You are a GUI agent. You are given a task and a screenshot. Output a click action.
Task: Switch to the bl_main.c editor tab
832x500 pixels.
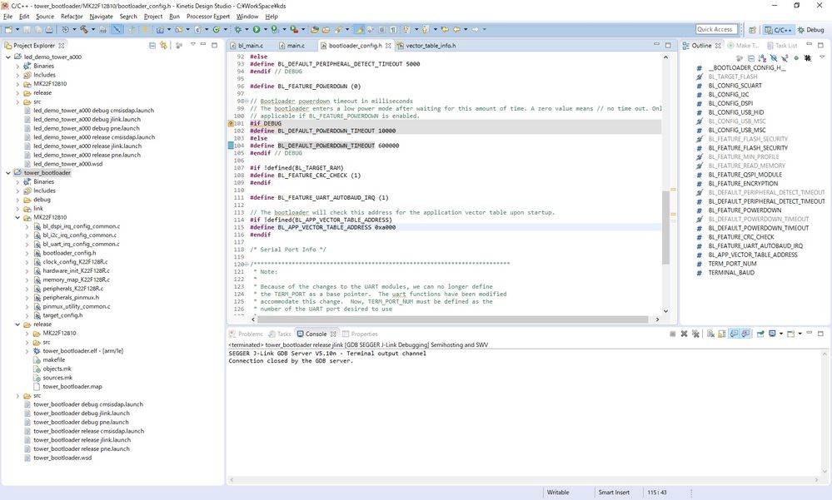[247, 46]
